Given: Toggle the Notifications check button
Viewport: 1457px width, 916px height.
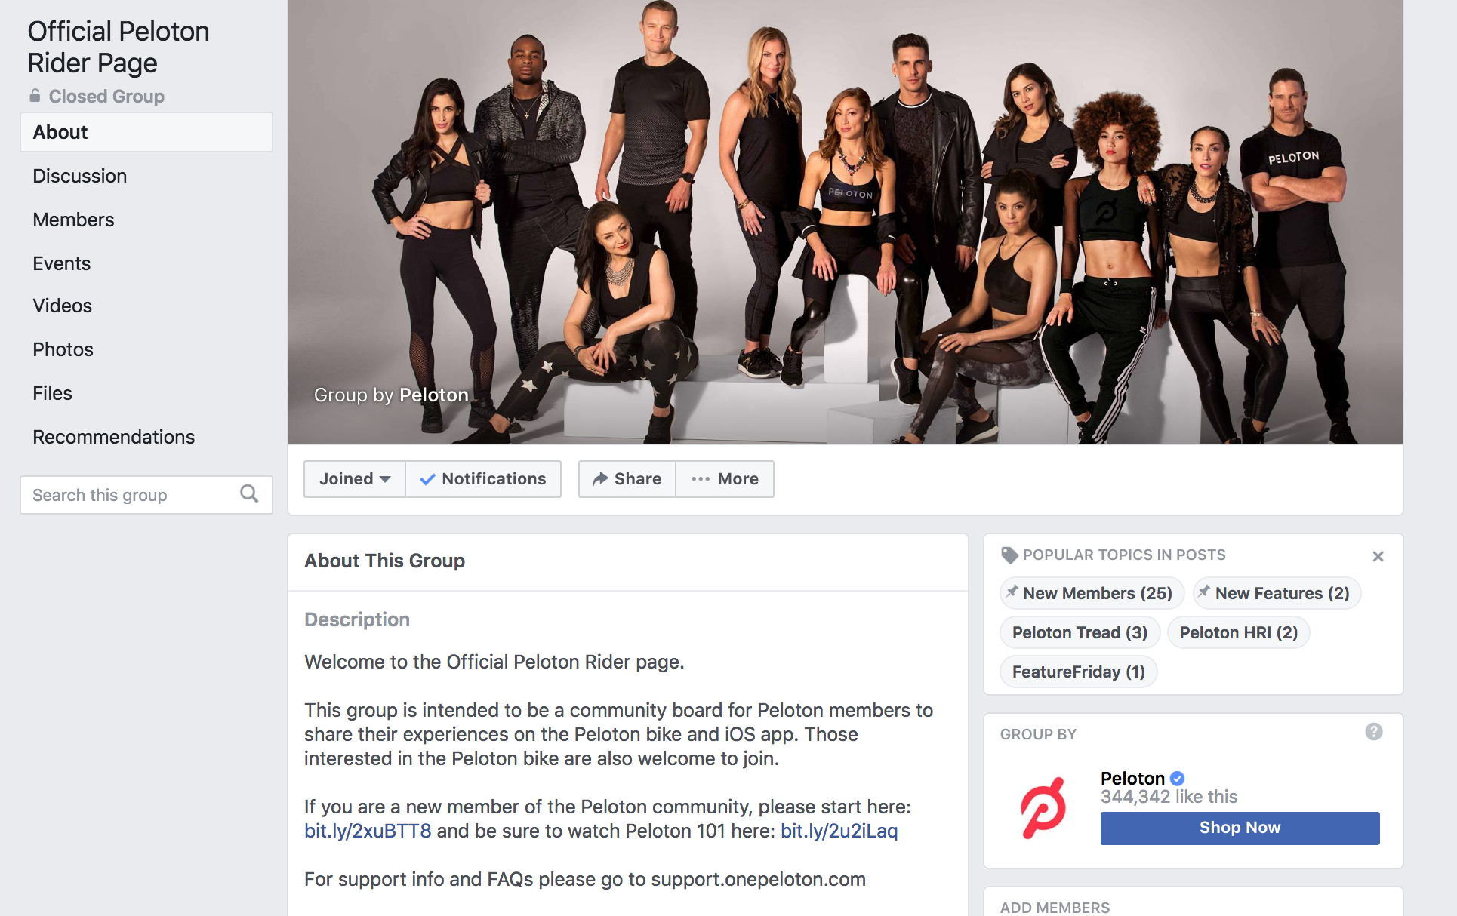Looking at the screenshot, I should click(x=483, y=479).
